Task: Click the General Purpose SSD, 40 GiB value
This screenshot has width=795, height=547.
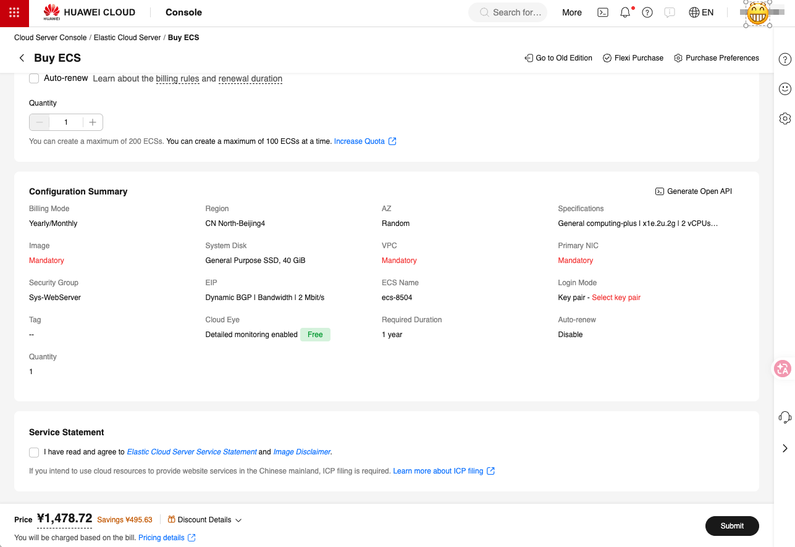Action: [256, 261]
